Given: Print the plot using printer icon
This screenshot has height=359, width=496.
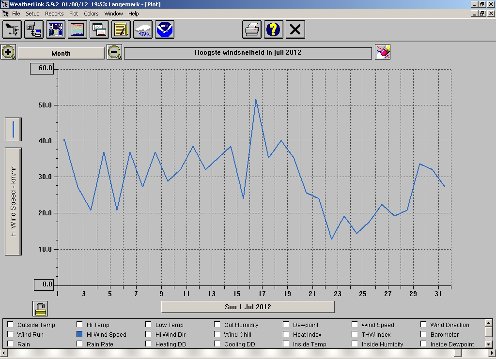Looking at the screenshot, I should coord(252,30).
